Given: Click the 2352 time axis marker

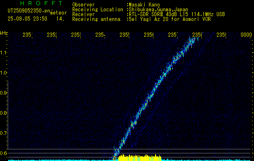Looking at the screenshot, I should [x=52, y=35].
